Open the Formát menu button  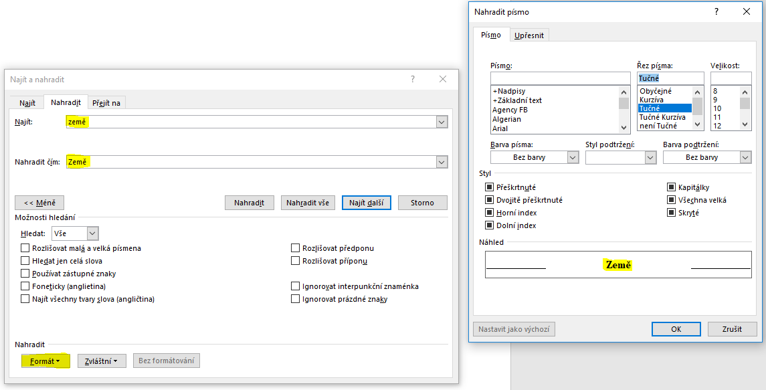(x=45, y=361)
